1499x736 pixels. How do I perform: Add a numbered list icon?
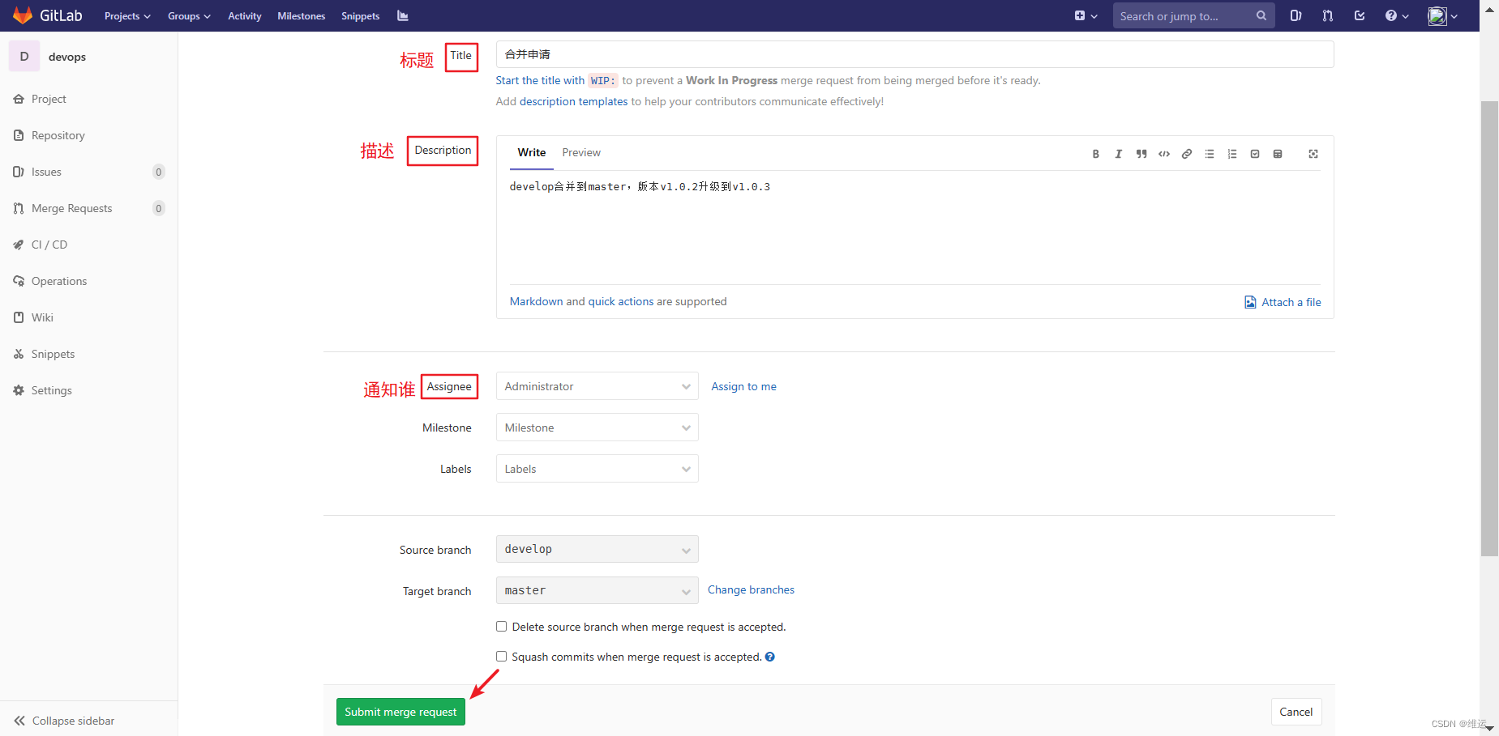click(1232, 154)
